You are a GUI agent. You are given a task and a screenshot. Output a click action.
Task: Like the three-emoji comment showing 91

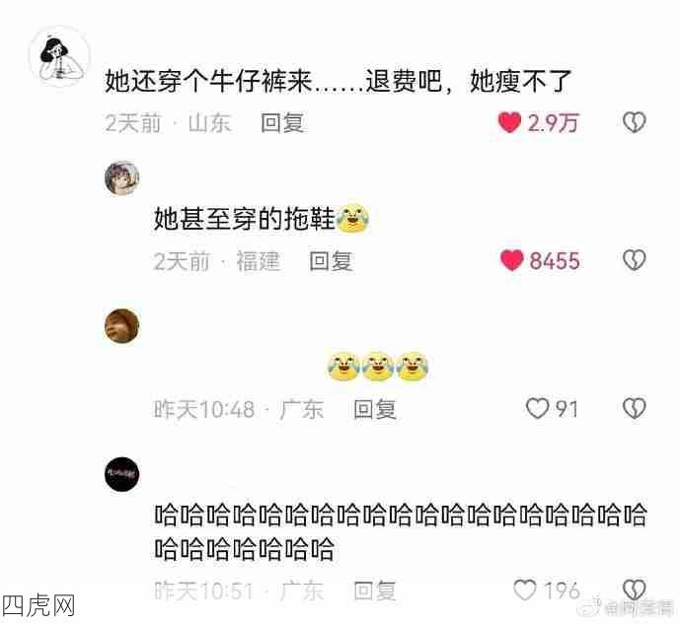(537, 408)
